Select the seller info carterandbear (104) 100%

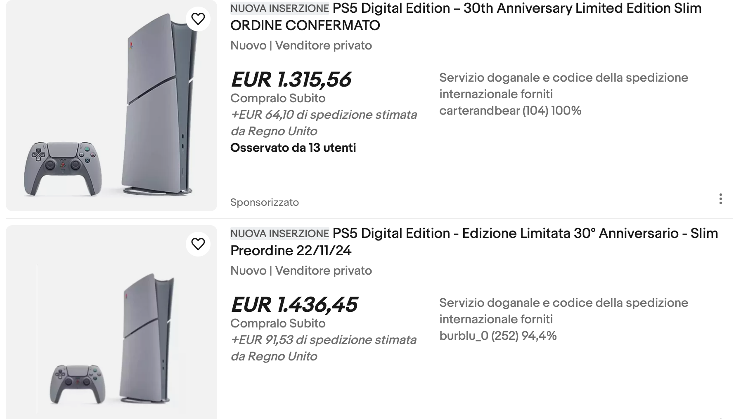510,111
